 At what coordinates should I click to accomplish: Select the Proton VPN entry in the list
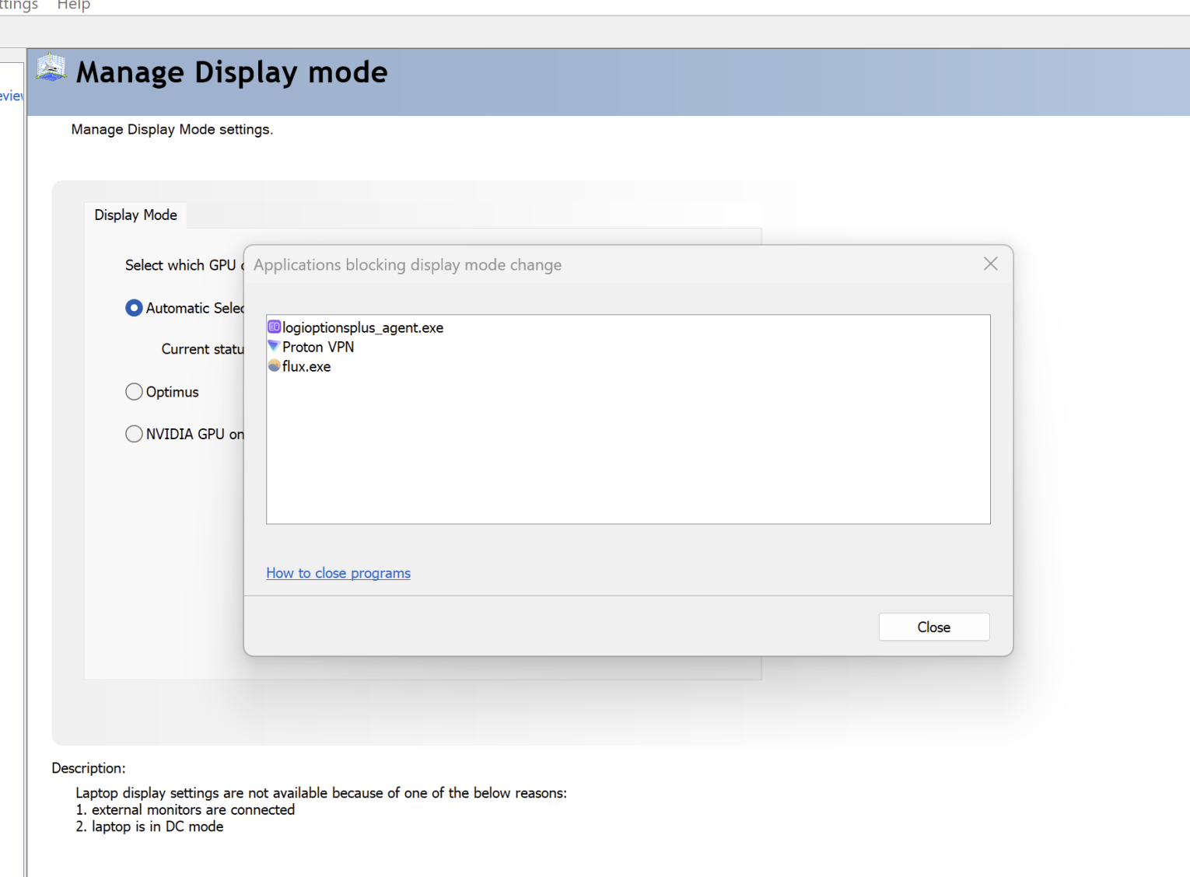point(317,346)
